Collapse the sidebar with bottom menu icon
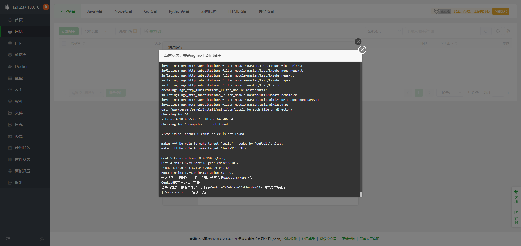The width and height of the screenshot is (521, 246). (8, 239)
